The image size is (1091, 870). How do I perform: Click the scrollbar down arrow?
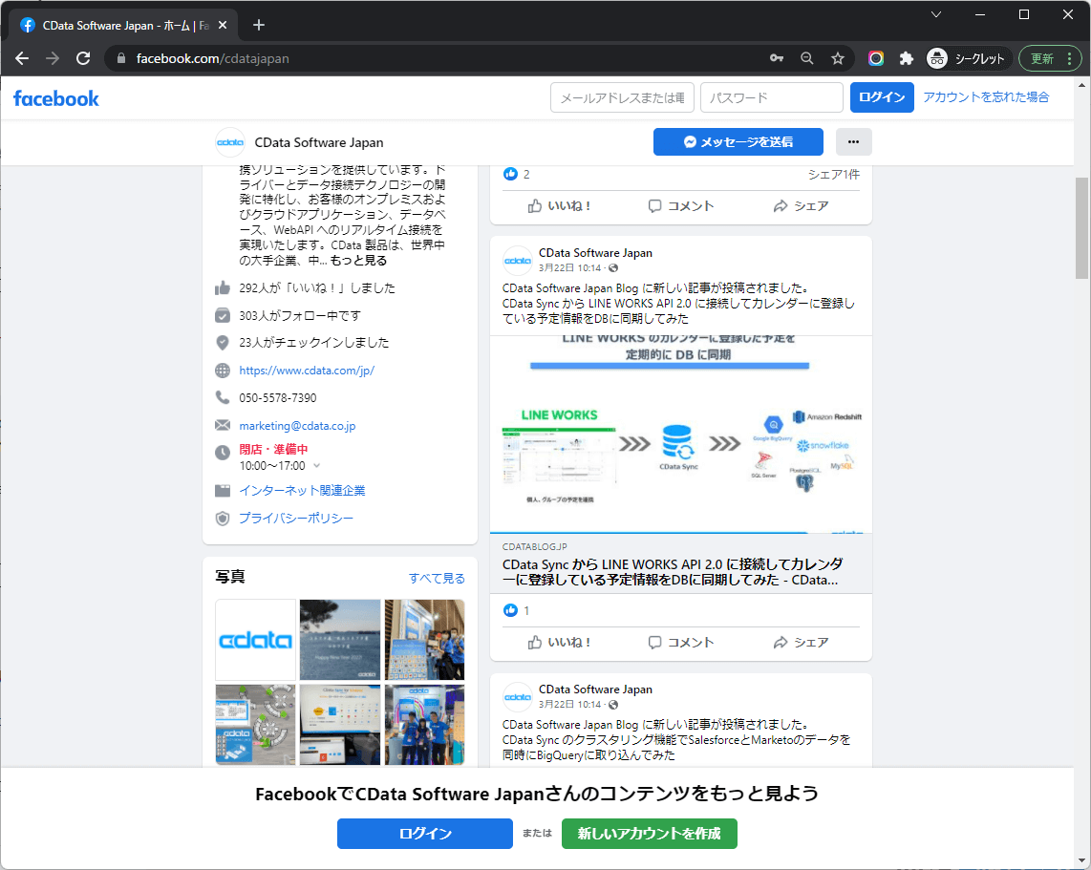(1082, 861)
